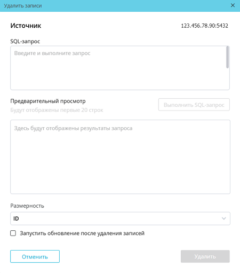Click the placeholder Введите и выполните запрос

52,53
